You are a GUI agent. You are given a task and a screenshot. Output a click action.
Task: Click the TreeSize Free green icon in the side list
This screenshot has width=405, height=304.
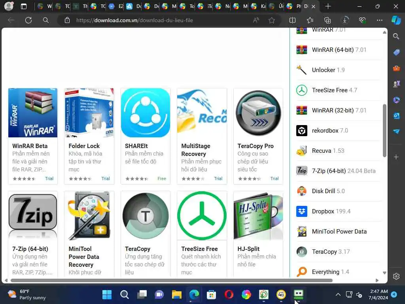point(301,90)
